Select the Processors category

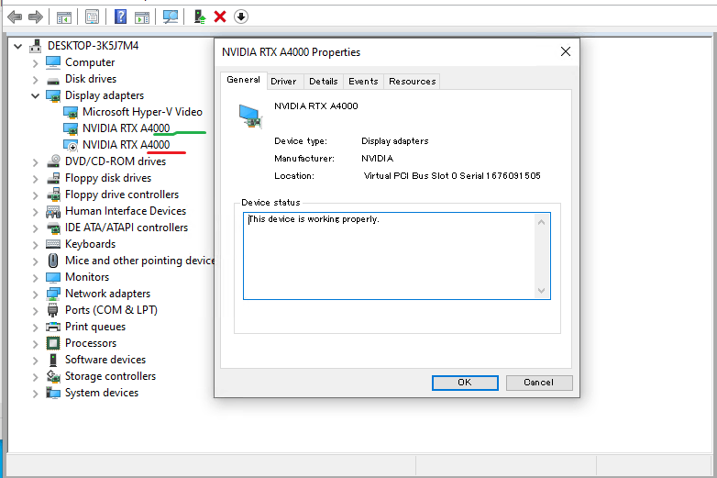[x=91, y=342]
